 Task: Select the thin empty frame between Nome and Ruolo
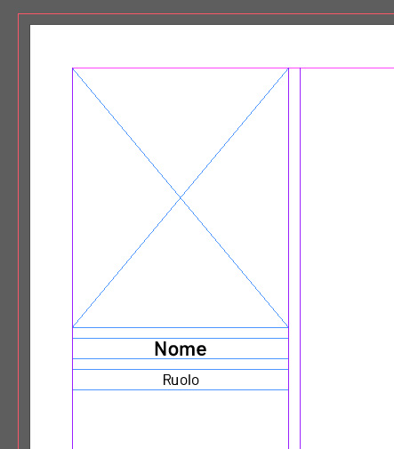click(181, 365)
